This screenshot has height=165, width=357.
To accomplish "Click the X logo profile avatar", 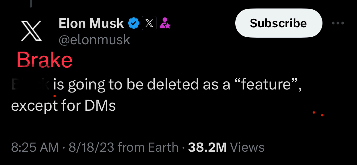I will pos(31,31).
